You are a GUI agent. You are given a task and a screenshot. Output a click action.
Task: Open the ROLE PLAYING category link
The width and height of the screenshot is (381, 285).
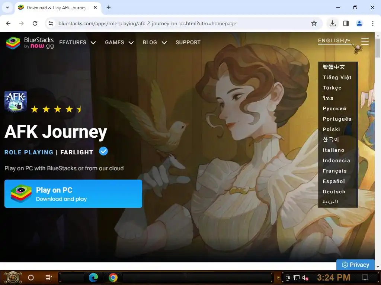point(29,152)
